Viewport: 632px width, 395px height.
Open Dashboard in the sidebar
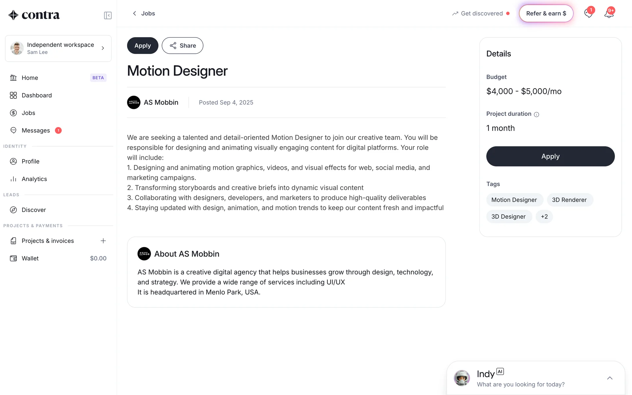(x=37, y=95)
